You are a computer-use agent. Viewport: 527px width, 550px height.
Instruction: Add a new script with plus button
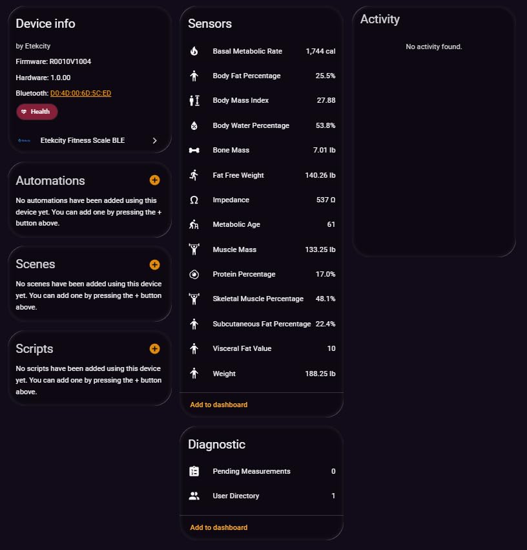[154, 348]
